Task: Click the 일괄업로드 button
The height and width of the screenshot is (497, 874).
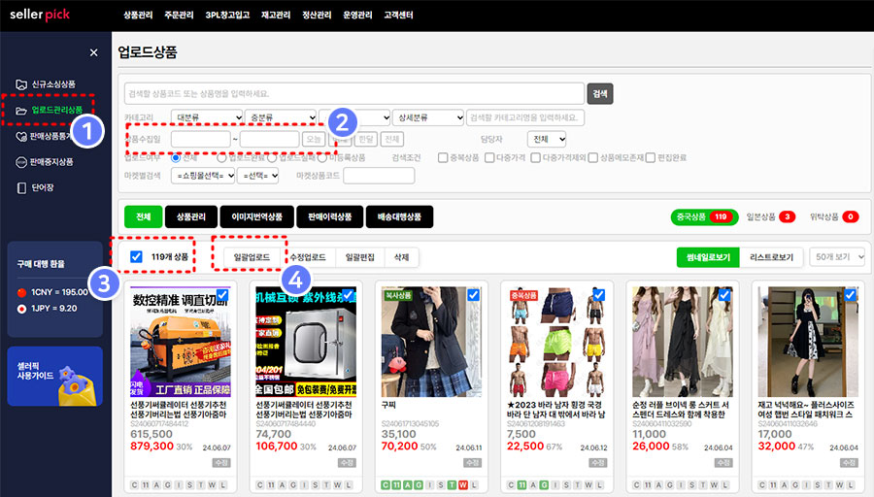Action: click(252, 257)
